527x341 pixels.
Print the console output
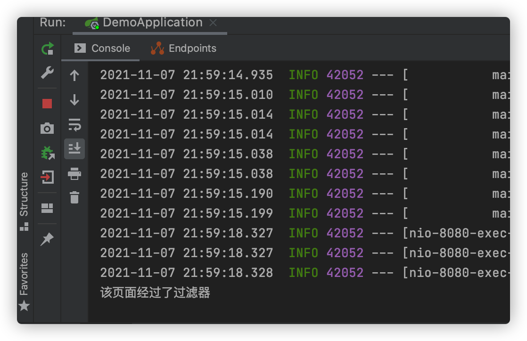(x=74, y=174)
